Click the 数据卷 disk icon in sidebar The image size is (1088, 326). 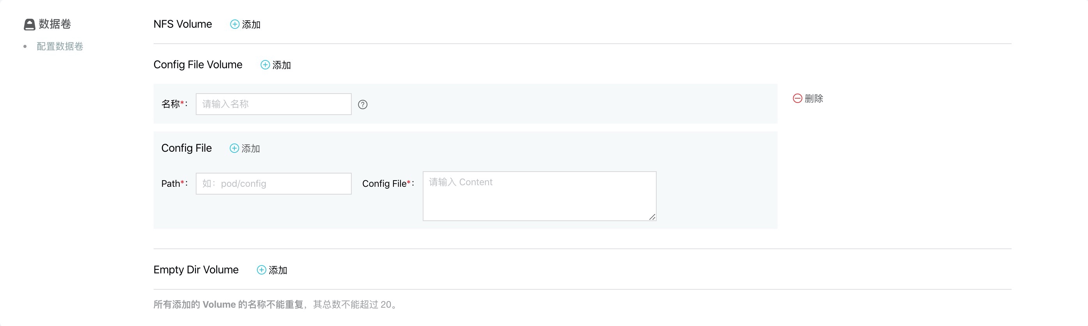pyautogui.click(x=29, y=25)
